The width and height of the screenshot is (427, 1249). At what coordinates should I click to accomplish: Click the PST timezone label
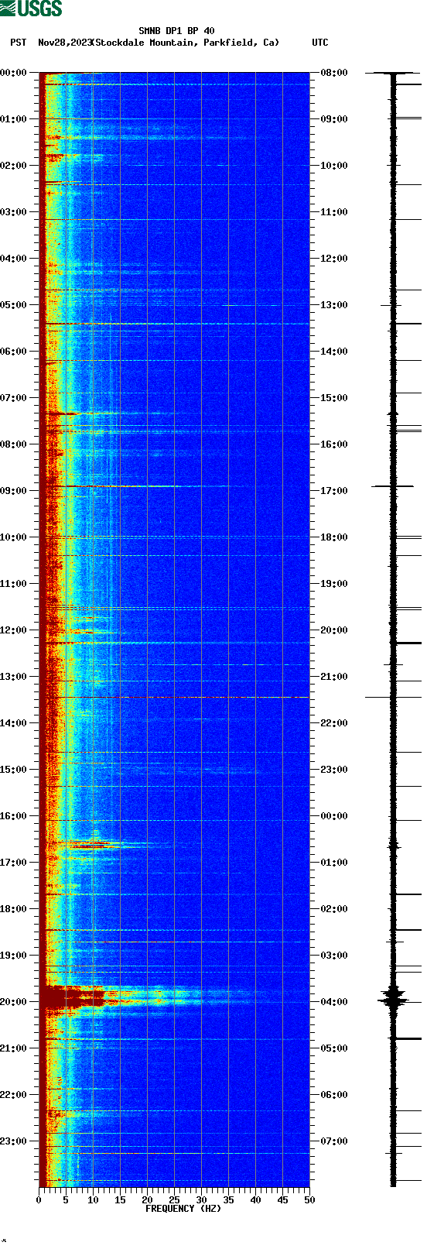point(19,43)
